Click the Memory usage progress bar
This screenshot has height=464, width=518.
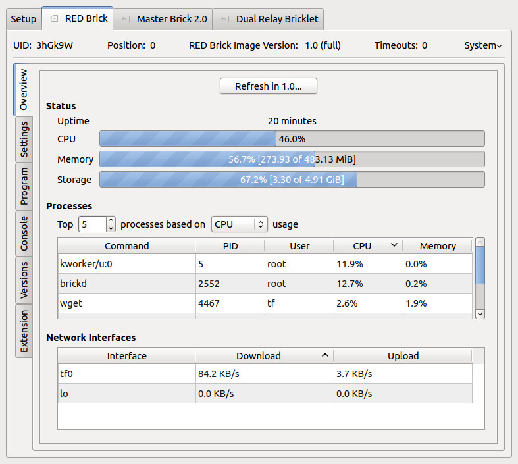coord(292,159)
